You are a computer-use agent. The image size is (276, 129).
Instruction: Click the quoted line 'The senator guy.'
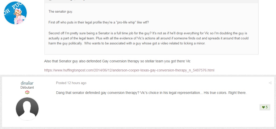60,11
